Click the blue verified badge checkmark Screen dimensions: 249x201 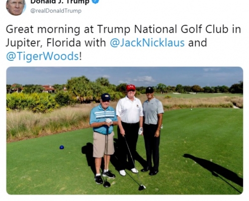[96, 2]
